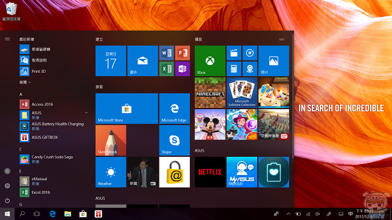This screenshot has width=392, height=220.
Task: Expand the recently added list
Action: (25, 82)
